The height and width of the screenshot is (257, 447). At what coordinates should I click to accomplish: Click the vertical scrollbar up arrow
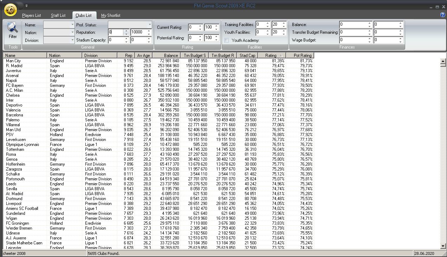(x=443, y=60)
